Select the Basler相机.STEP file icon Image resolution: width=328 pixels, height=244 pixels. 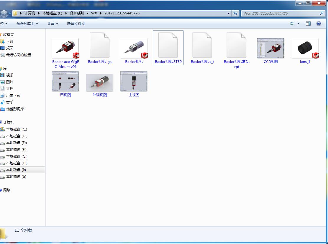[168, 45]
